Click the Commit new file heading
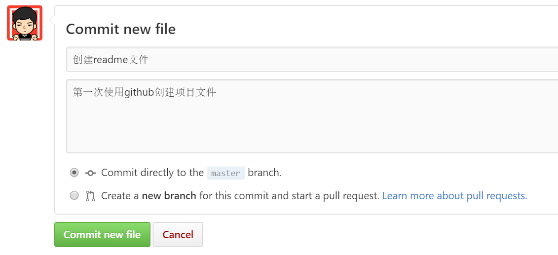The width and height of the screenshot is (558, 255). [x=121, y=29]
